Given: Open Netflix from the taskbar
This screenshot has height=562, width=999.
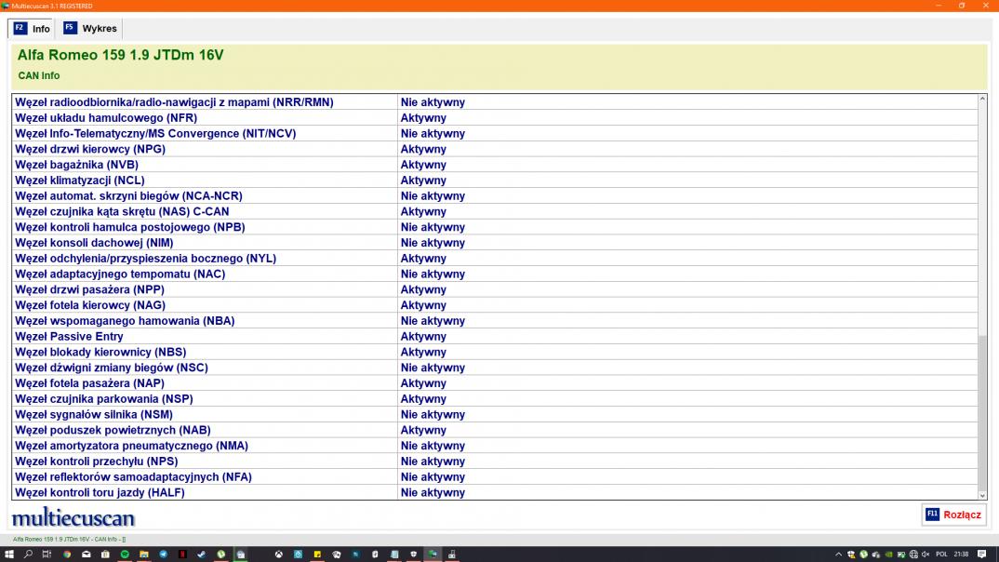Looking at the screenshot, I should [182, 555].
